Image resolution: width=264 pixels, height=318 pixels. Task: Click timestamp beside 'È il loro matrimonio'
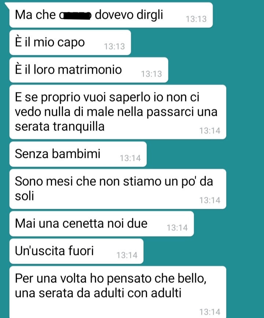click(x=151, y=74)
